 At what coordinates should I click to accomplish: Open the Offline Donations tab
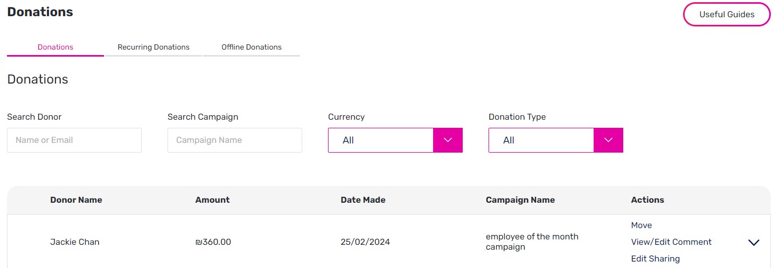coord(252,47)
